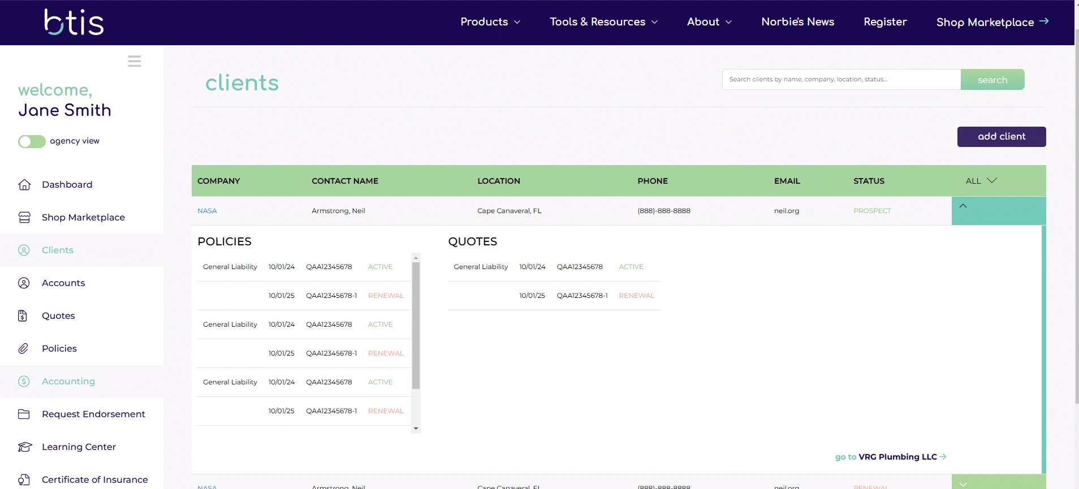The width and height of the screenshot is (1079, 489).
Task: Select Request Endorsement in sidebar
Action: pos(93,414)
